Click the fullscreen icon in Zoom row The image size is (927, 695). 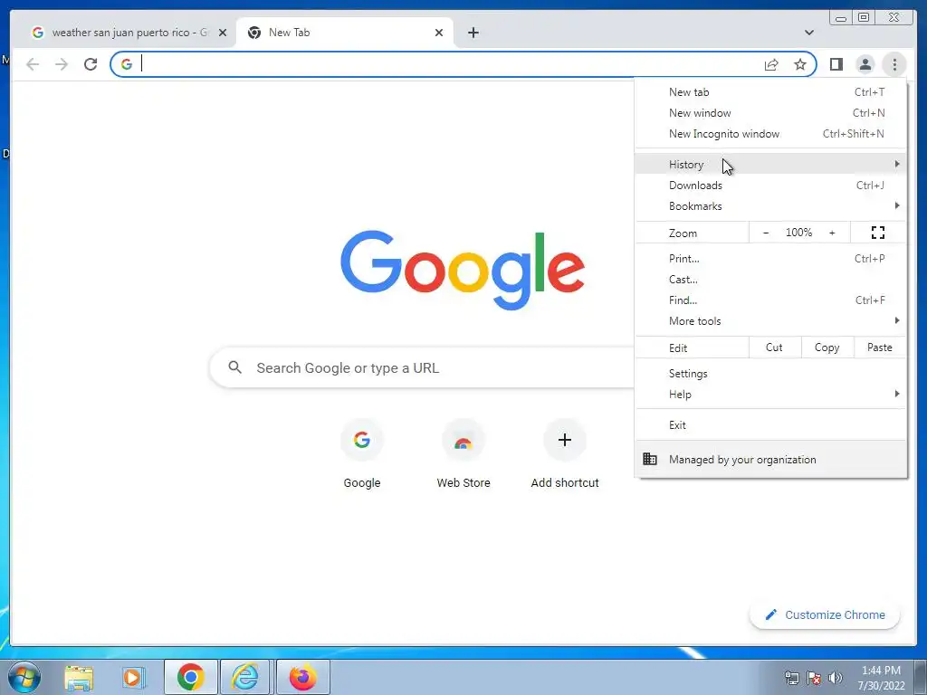click(878, 233)
